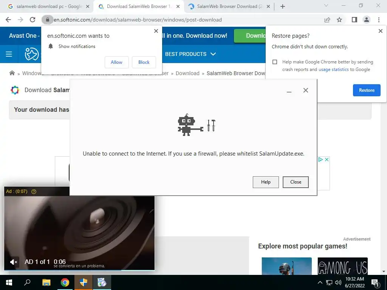The height and width of the screenshot is (290, 387).
Task: Click green Download button in Avast banner
Action: [x=250, y=36]
